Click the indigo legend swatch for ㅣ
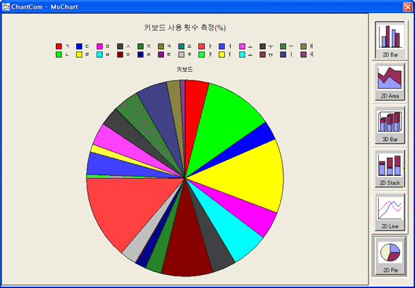This screenshot has width=415, height=288. 283,55
